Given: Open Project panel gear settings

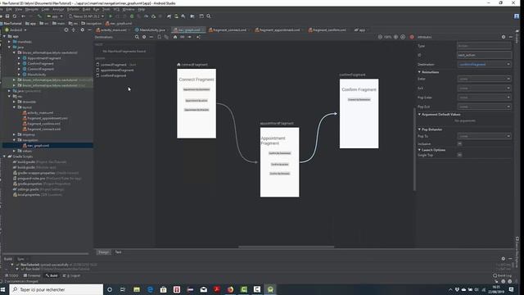Looking at the screenshot, I should tap(83, 29).
